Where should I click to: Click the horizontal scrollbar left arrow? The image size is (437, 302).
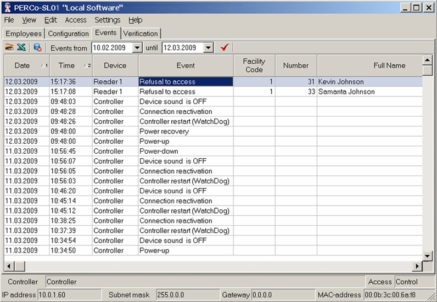(9, 266)
